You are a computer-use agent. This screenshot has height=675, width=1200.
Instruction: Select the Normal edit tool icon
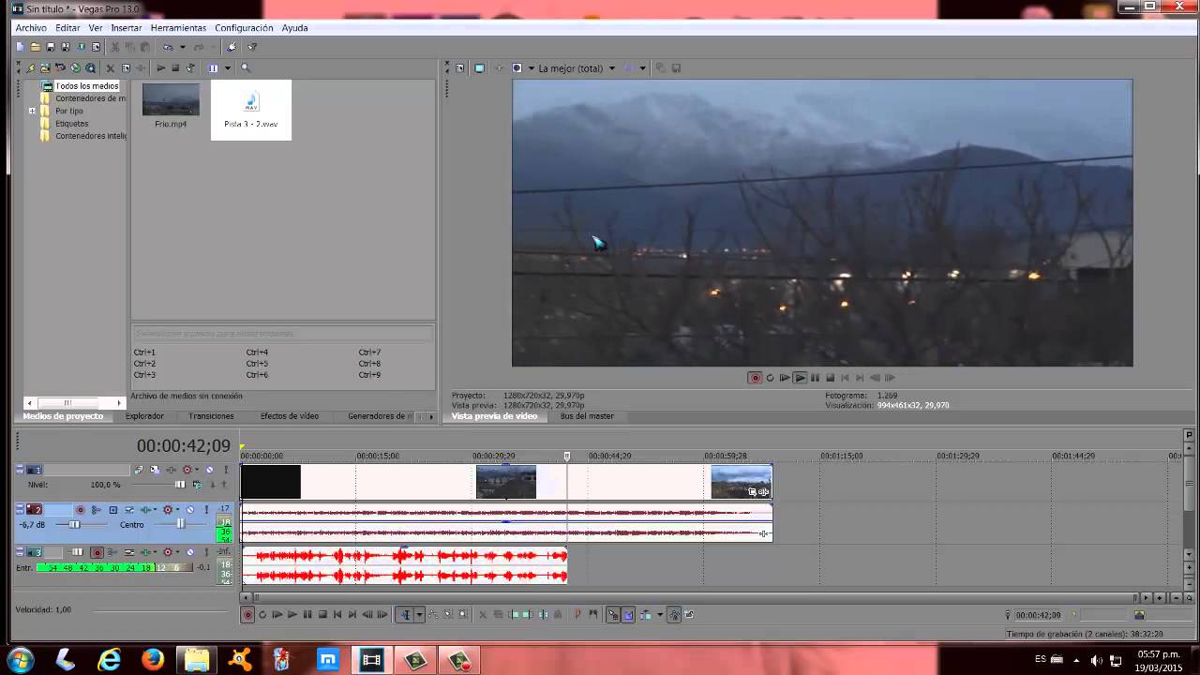405,615
